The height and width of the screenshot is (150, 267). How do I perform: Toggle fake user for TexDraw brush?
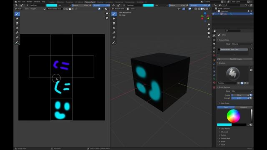click(x=242, y=83)
